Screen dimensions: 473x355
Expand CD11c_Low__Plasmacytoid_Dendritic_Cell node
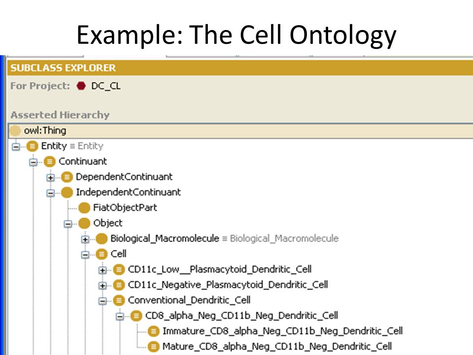pos(102,270)
